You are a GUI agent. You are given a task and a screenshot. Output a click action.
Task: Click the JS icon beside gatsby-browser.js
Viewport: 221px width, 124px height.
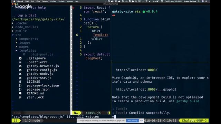[x=20, y=66]
